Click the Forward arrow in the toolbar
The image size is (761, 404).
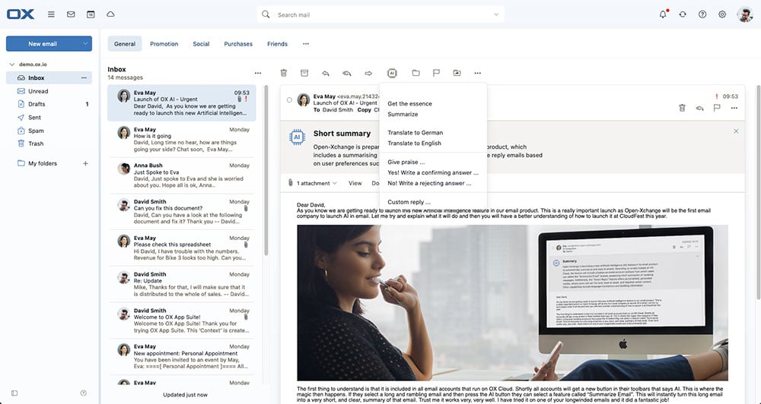(368, 73)
